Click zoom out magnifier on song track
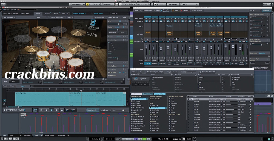Viewport: 274px width, 141px height. tap(127, 104)
